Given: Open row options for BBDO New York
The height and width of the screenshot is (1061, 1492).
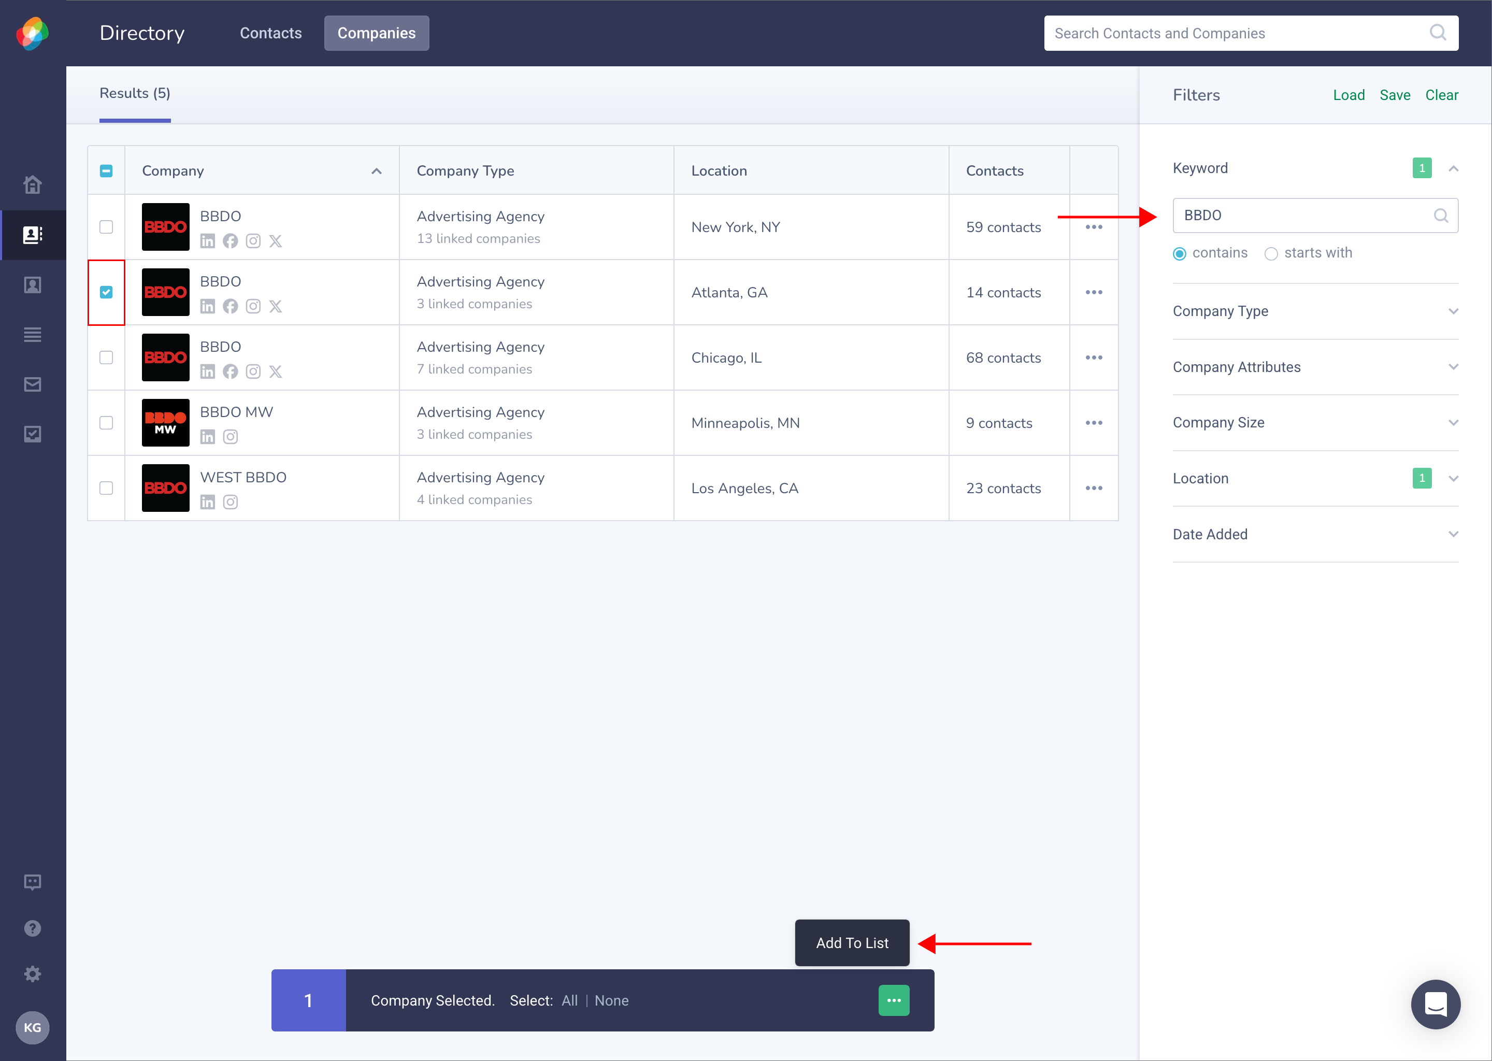Looking at the screenshot, I should point(1094,227).
